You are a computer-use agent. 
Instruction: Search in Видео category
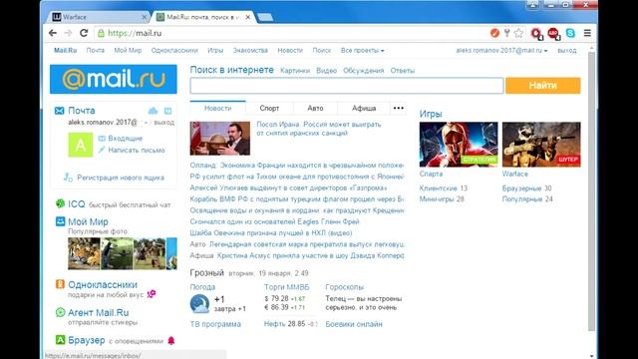click(326, 71)
